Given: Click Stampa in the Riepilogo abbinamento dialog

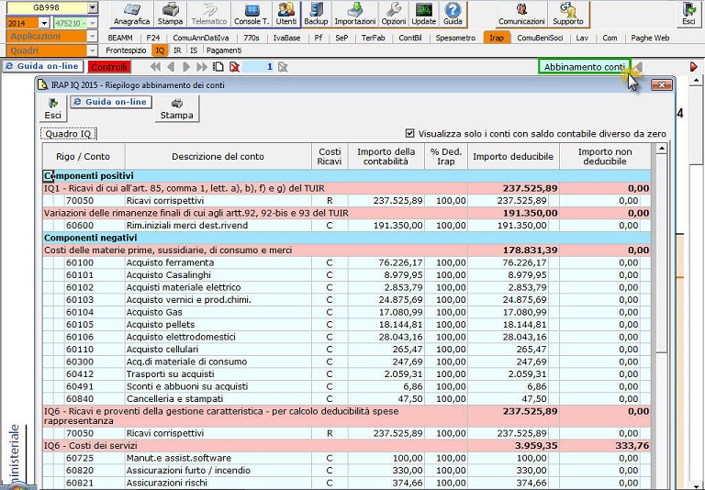Looking at the screenshot, I should (176, 109).
